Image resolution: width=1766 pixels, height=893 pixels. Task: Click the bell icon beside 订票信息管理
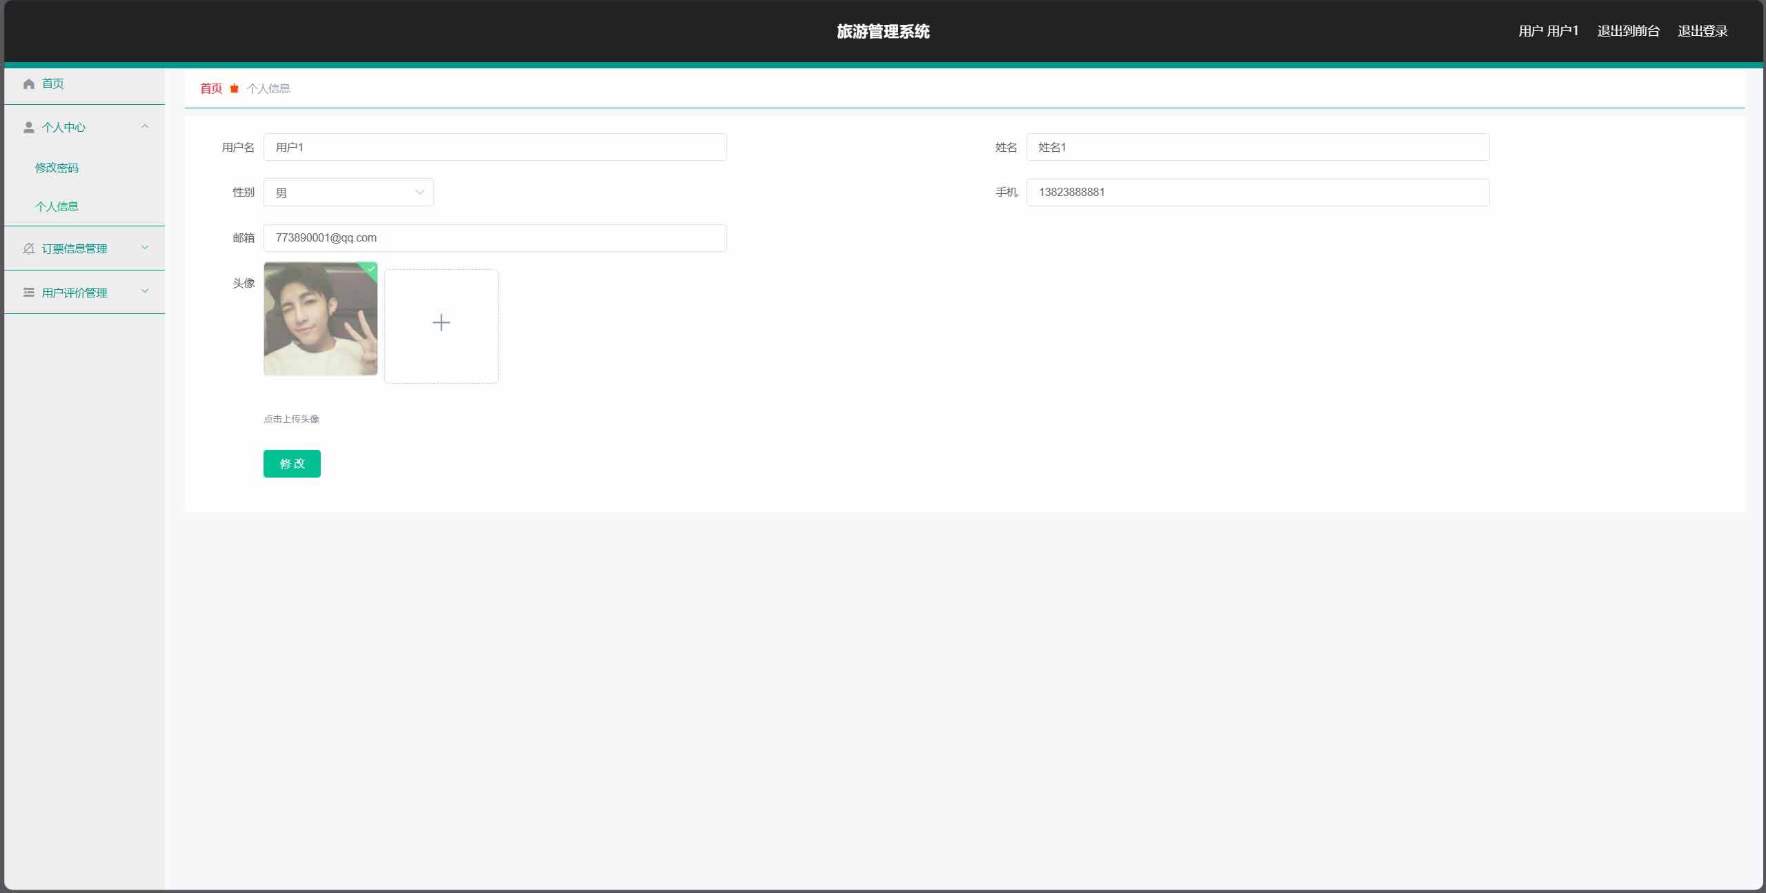(29, 248)
